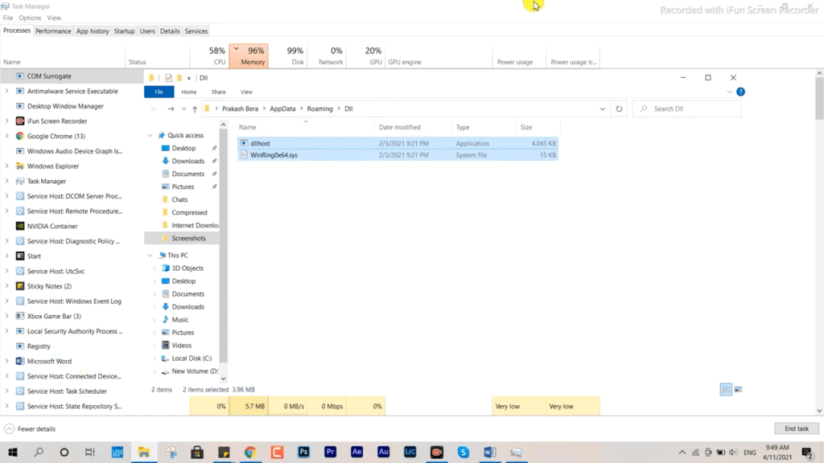
Task: Open File Explorer help icon
Action: pos(740,92)
